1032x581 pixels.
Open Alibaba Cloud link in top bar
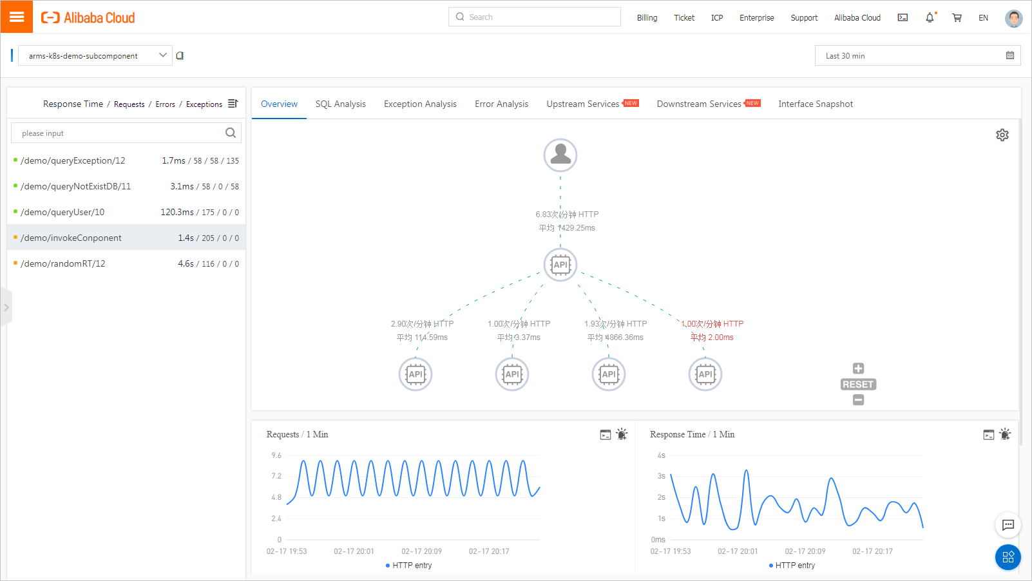857,18
